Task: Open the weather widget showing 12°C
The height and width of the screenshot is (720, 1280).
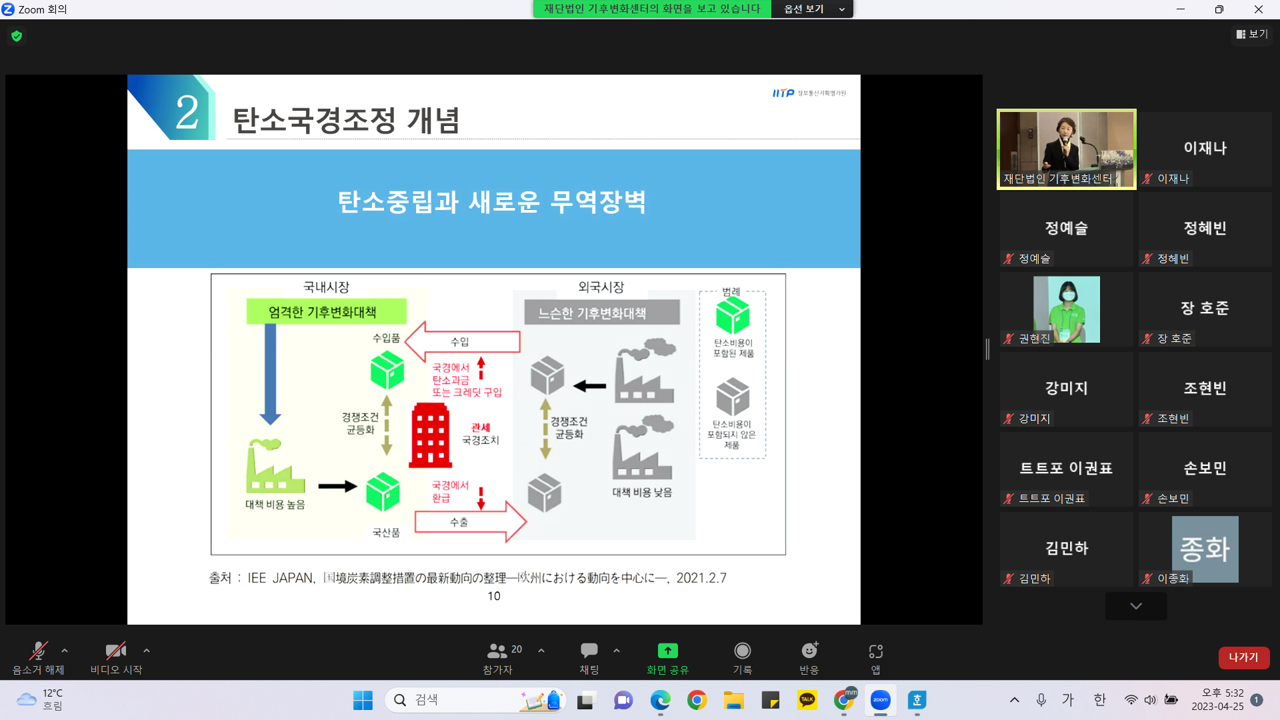Action: click(40, 700)
